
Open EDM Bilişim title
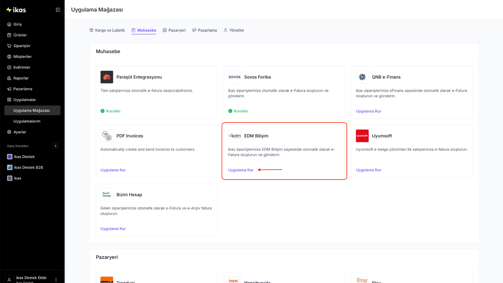[256, 136]
